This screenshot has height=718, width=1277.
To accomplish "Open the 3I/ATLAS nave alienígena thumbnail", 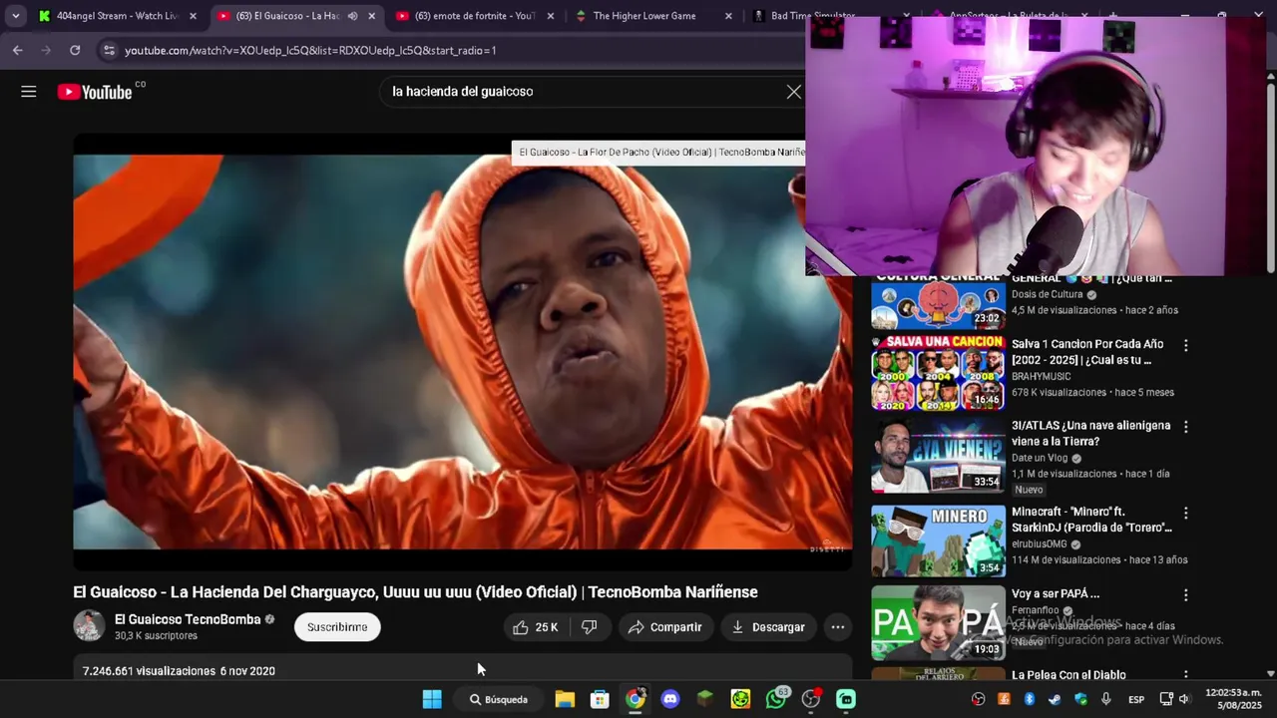I will pos(938,456).
